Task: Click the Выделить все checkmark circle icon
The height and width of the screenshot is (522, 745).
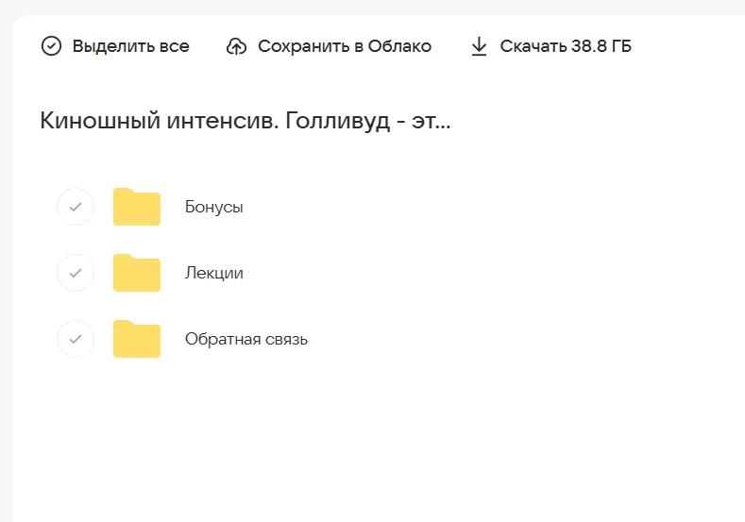Action: (52, 46)
